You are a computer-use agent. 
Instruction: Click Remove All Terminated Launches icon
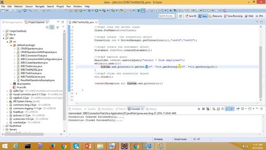click(x=208, y=109)
